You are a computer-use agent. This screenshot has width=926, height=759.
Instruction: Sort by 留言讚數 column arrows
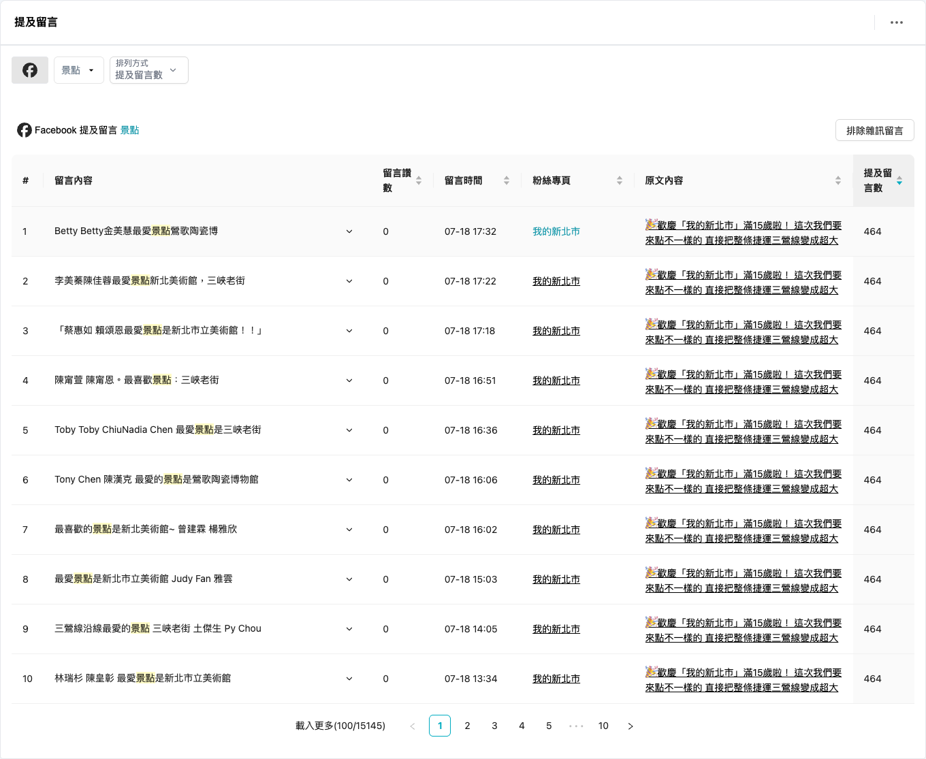(419, 180)
